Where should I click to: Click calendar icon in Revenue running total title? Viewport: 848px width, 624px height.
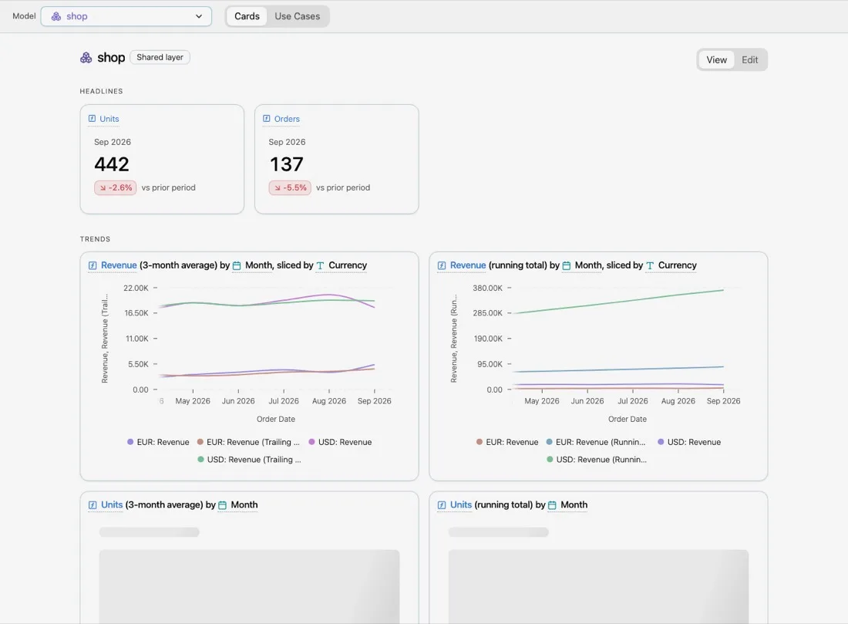coord(567,266)
